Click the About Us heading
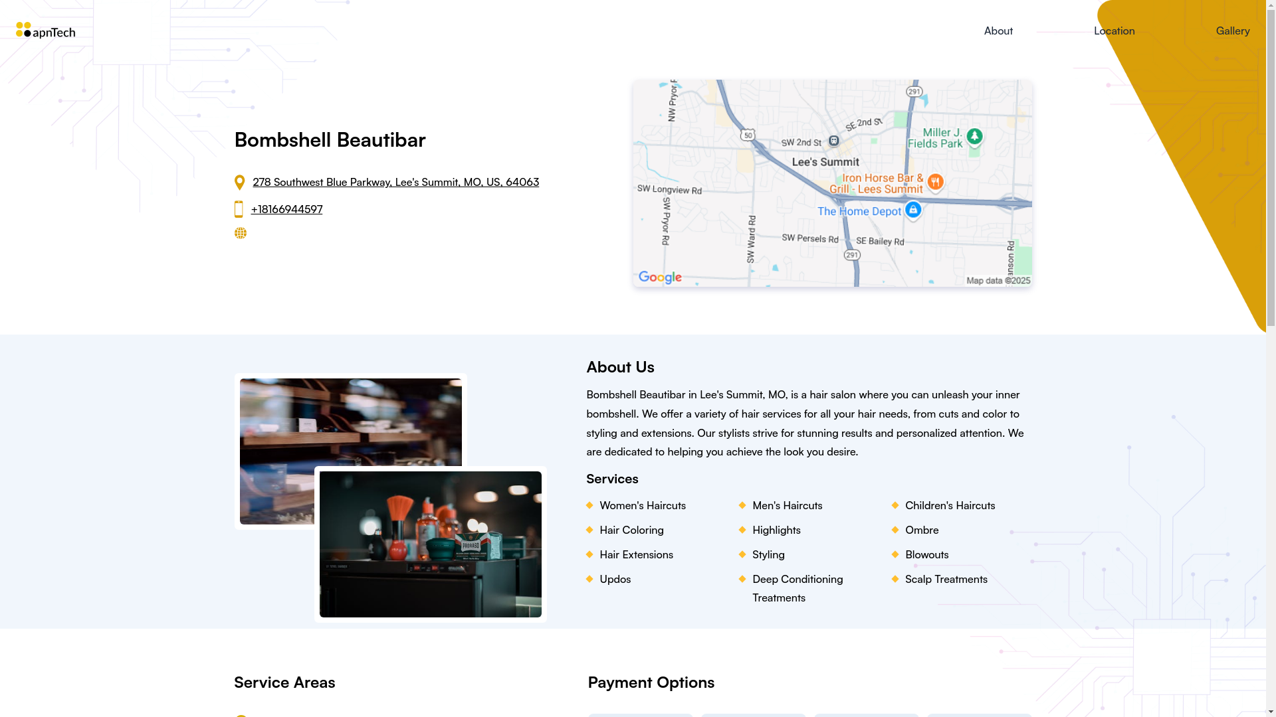This screenshot has width=1276, height=717. [620, 367]
